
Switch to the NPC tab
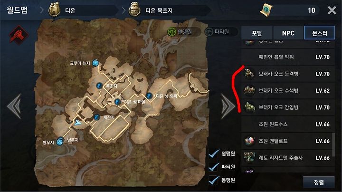pos(288,33)
